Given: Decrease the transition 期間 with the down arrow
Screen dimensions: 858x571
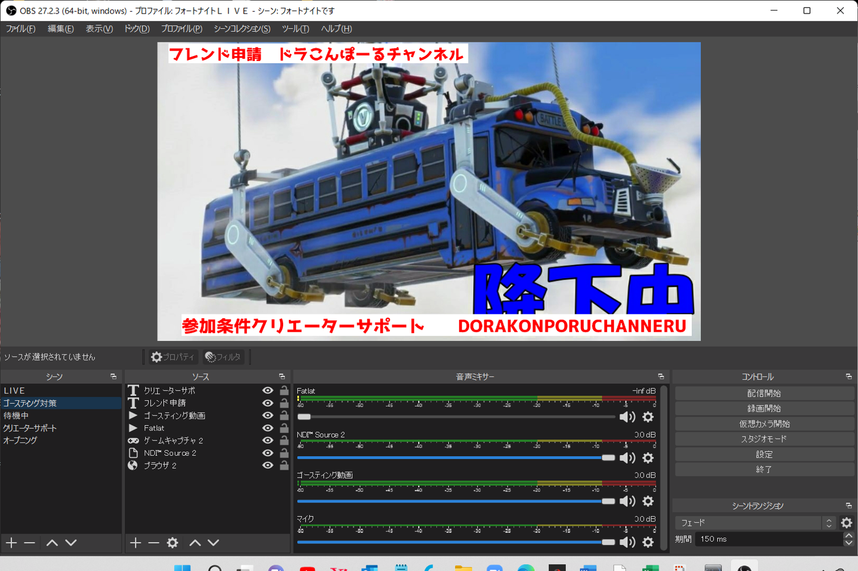Looking at the screenshot, I should [x=848, y=543].
